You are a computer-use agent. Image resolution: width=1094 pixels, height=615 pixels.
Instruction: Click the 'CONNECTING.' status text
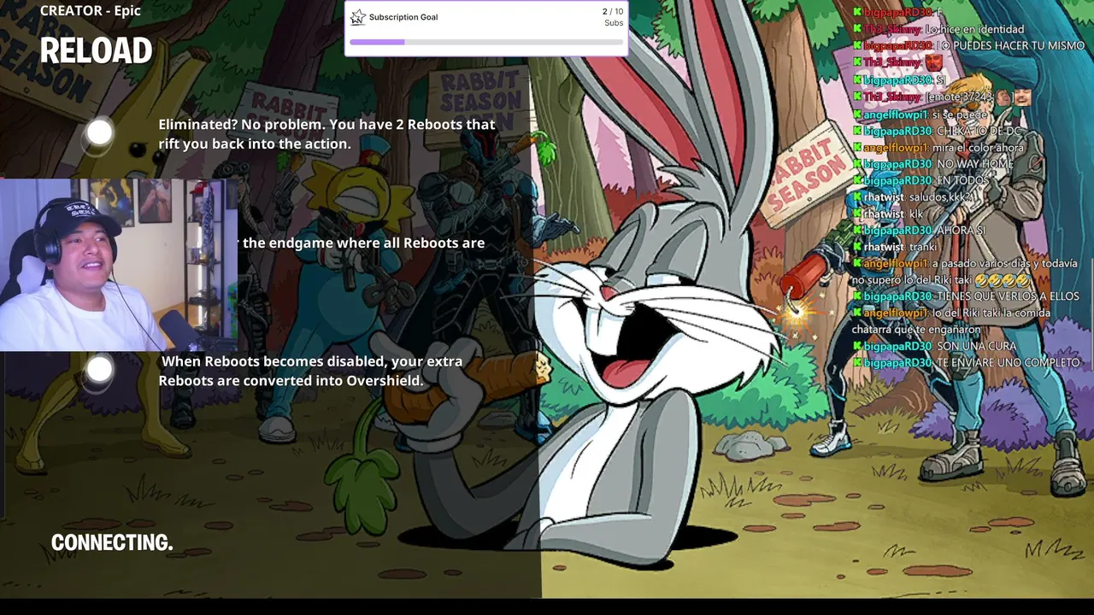[112, 542]
